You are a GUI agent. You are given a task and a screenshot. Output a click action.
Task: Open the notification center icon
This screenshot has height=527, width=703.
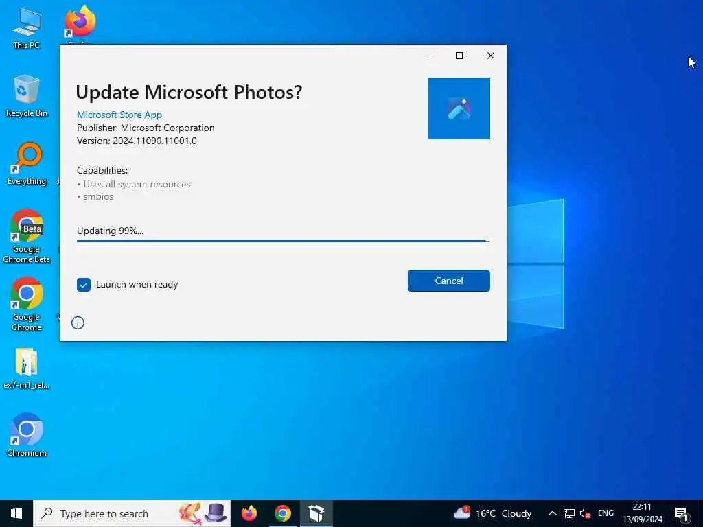pos(682,513)
